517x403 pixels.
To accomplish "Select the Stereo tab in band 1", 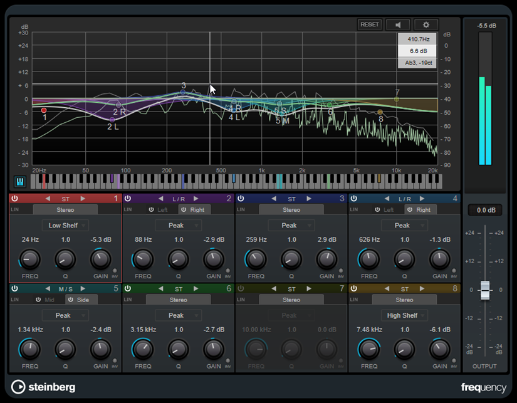I will pos(65,210).
